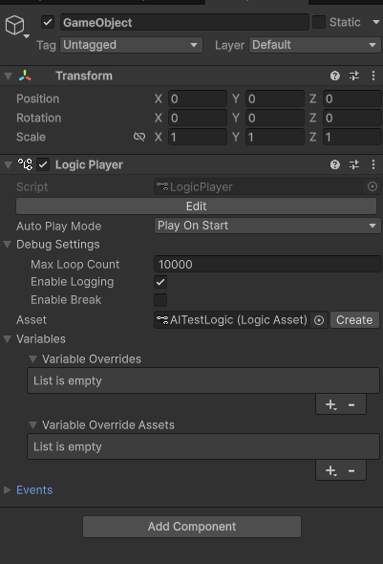Open Logic Player presets icon
Viewport: 383px width, 564px height.
point(354,164)
